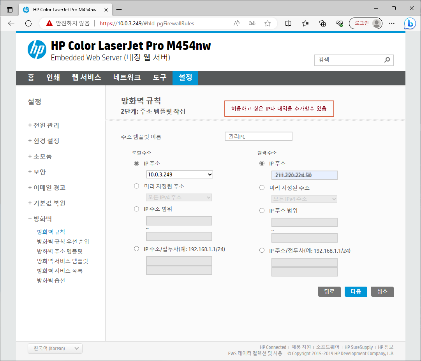Select local IP 주소/접두사 radio

136,249
